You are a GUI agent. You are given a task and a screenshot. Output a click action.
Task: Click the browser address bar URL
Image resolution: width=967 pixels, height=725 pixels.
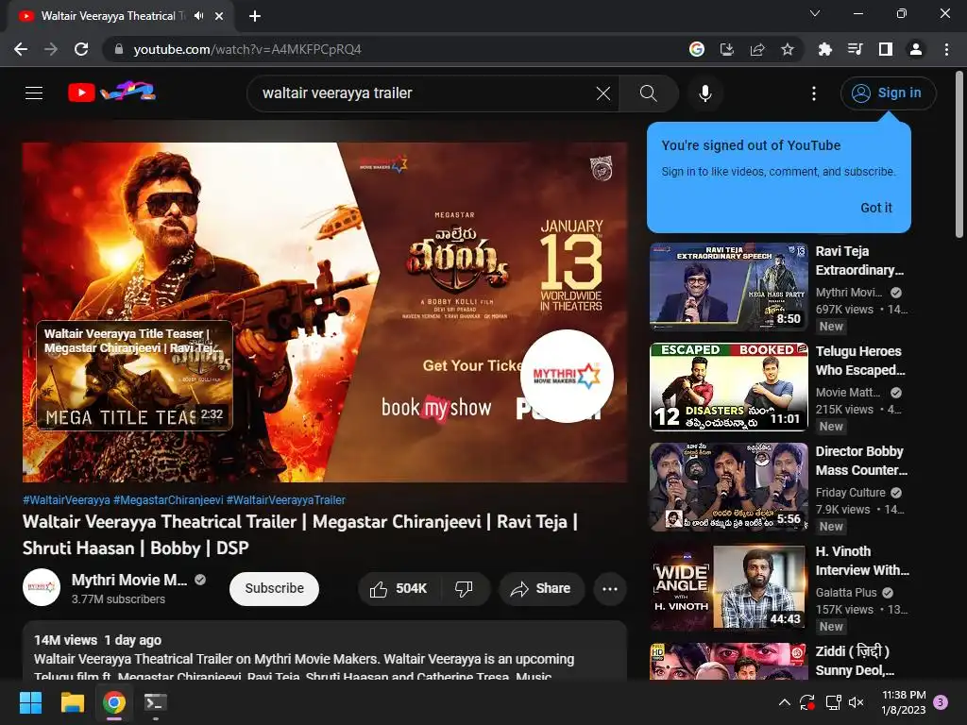point(247,49)
